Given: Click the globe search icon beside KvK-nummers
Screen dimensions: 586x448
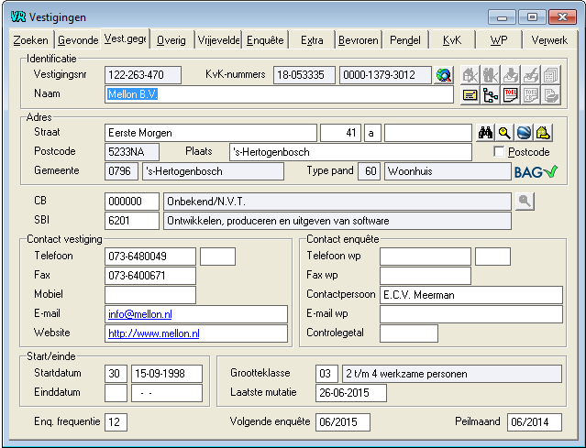Looking at the screenshot, I should tap(444, 75).
